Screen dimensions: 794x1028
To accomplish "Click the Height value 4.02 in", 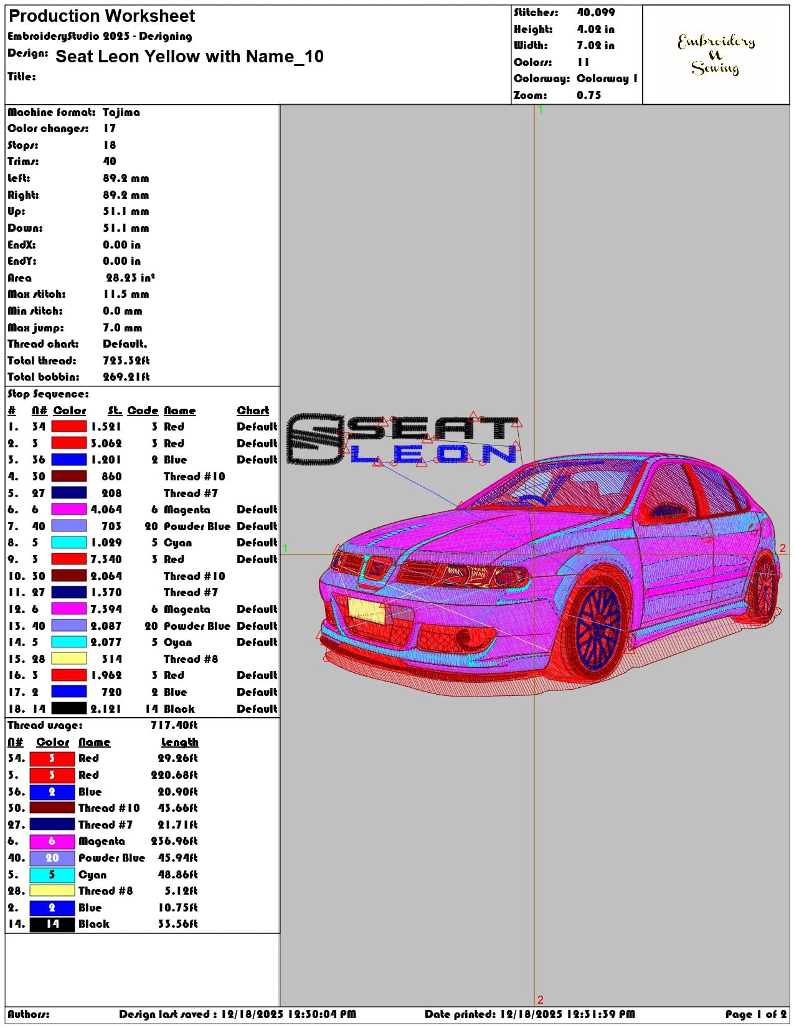I will click(596, 29).
